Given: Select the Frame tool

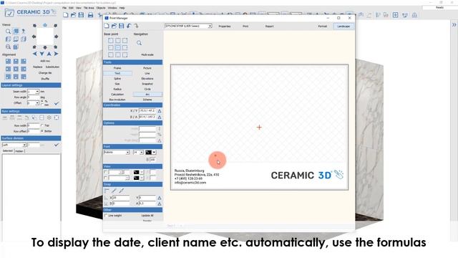Looking at the screenshot, I should click(117, 68).
